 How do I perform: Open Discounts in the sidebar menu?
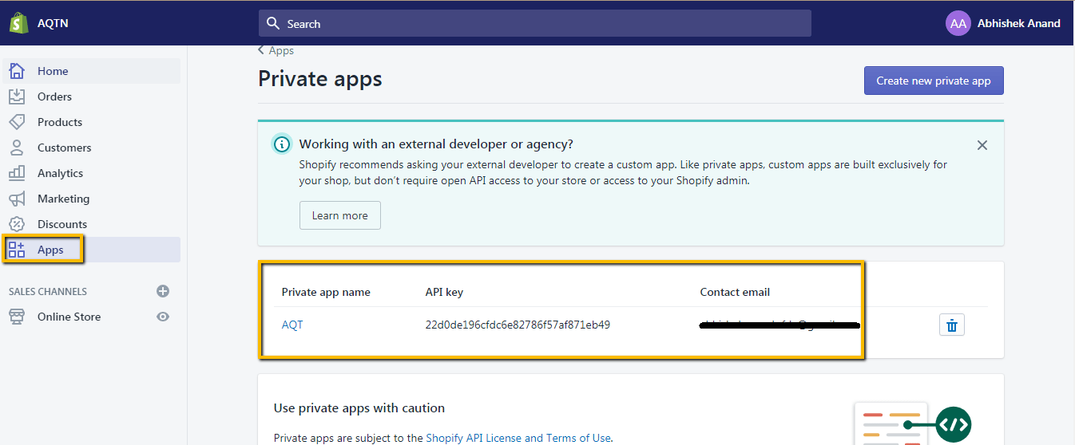(92, 224)
